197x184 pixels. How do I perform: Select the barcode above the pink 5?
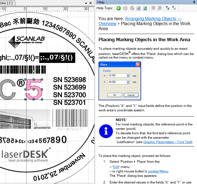coord(23,70)
